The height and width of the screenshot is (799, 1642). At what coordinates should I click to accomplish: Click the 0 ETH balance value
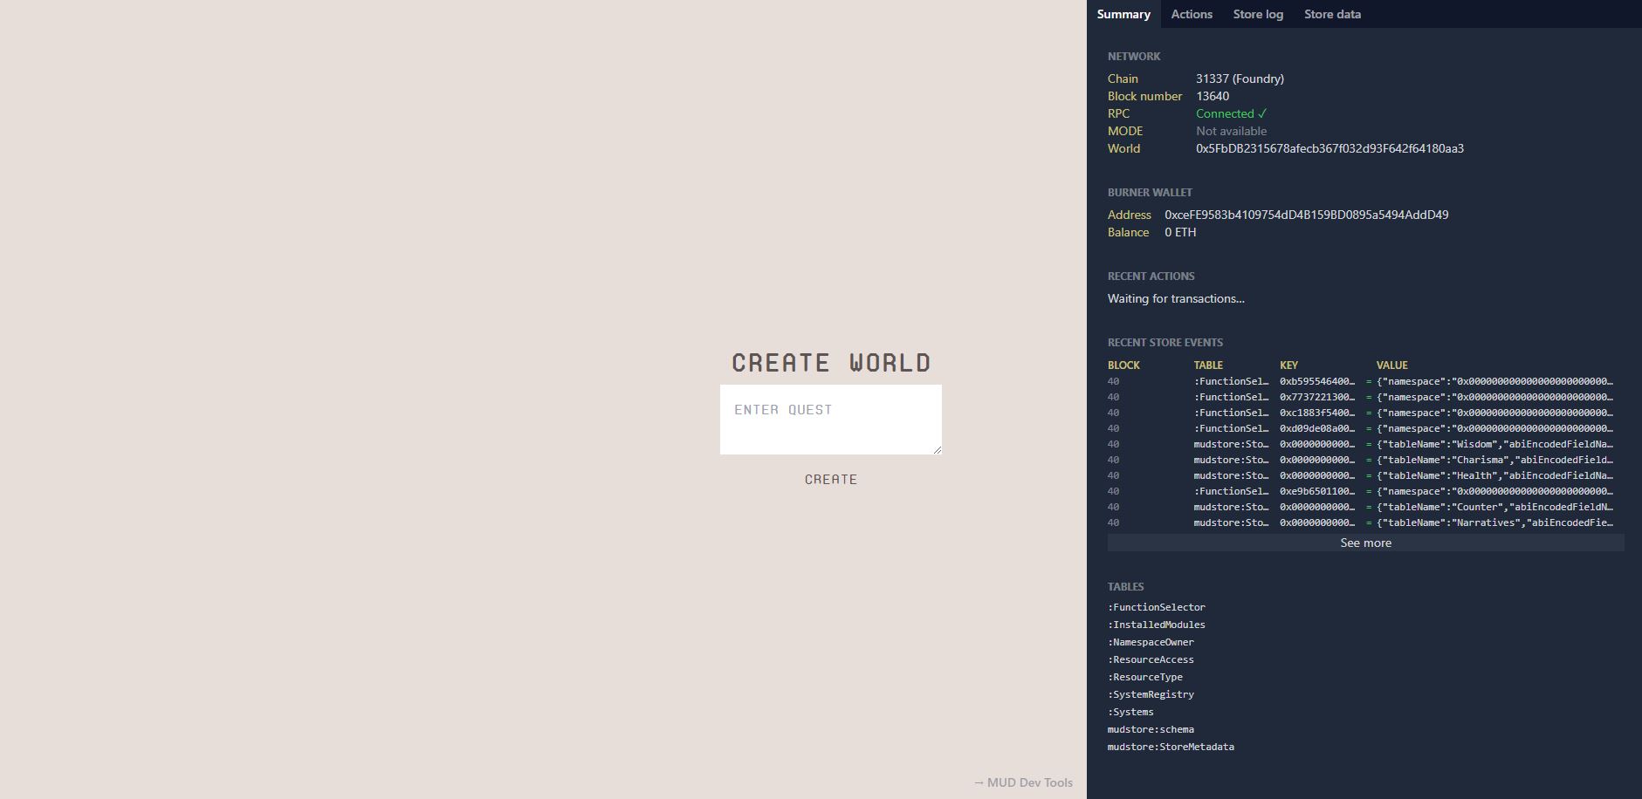tap(1180, 232)
